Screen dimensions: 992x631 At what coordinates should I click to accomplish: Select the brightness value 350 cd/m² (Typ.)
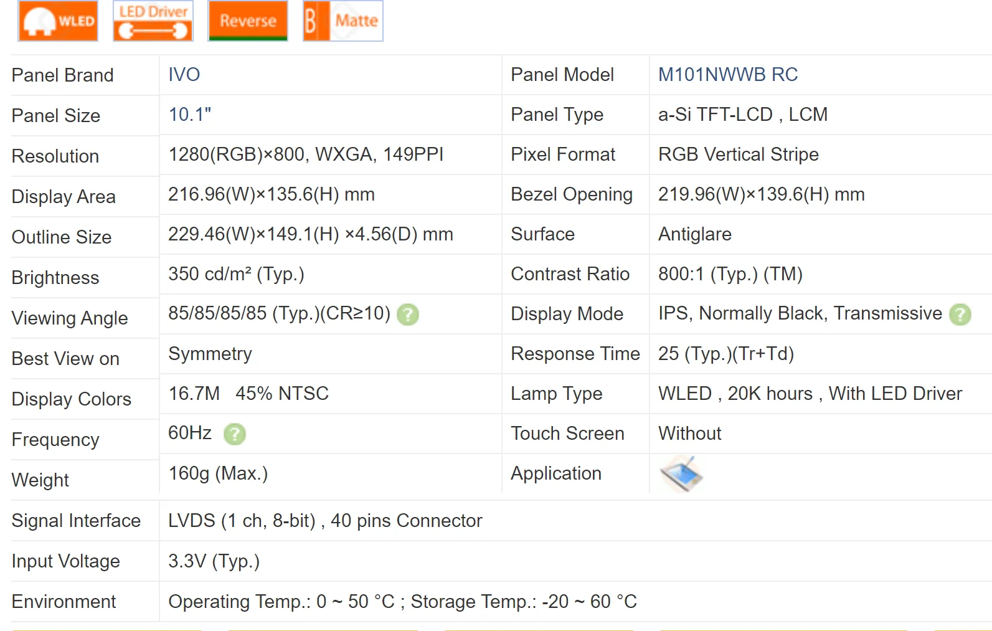click(x=236, y=274)
